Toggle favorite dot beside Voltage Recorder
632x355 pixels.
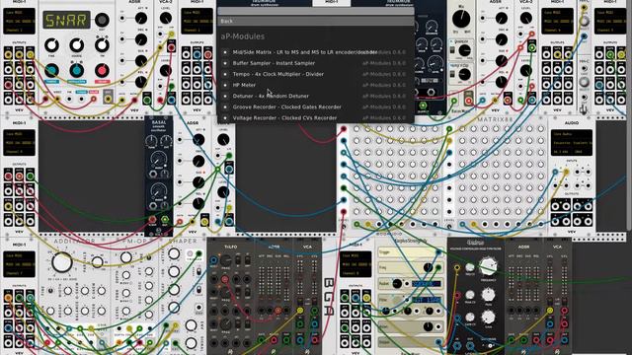(x=225, y=118)
